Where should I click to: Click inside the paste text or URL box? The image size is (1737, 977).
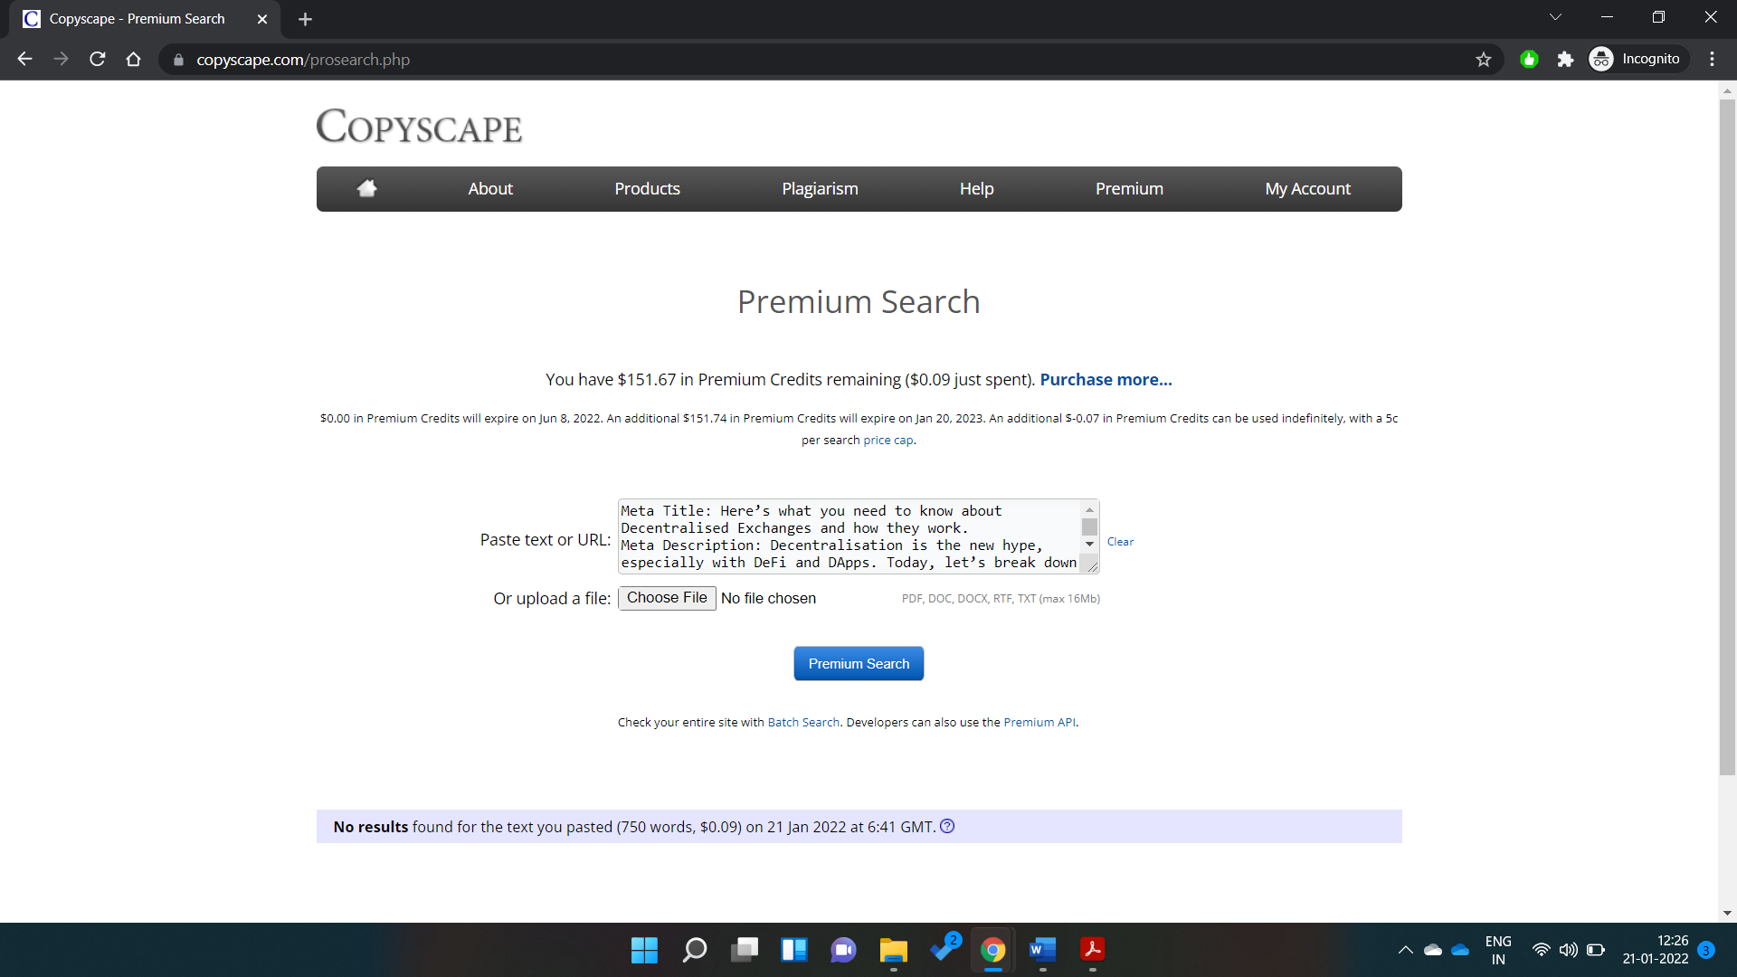point(850,536)
